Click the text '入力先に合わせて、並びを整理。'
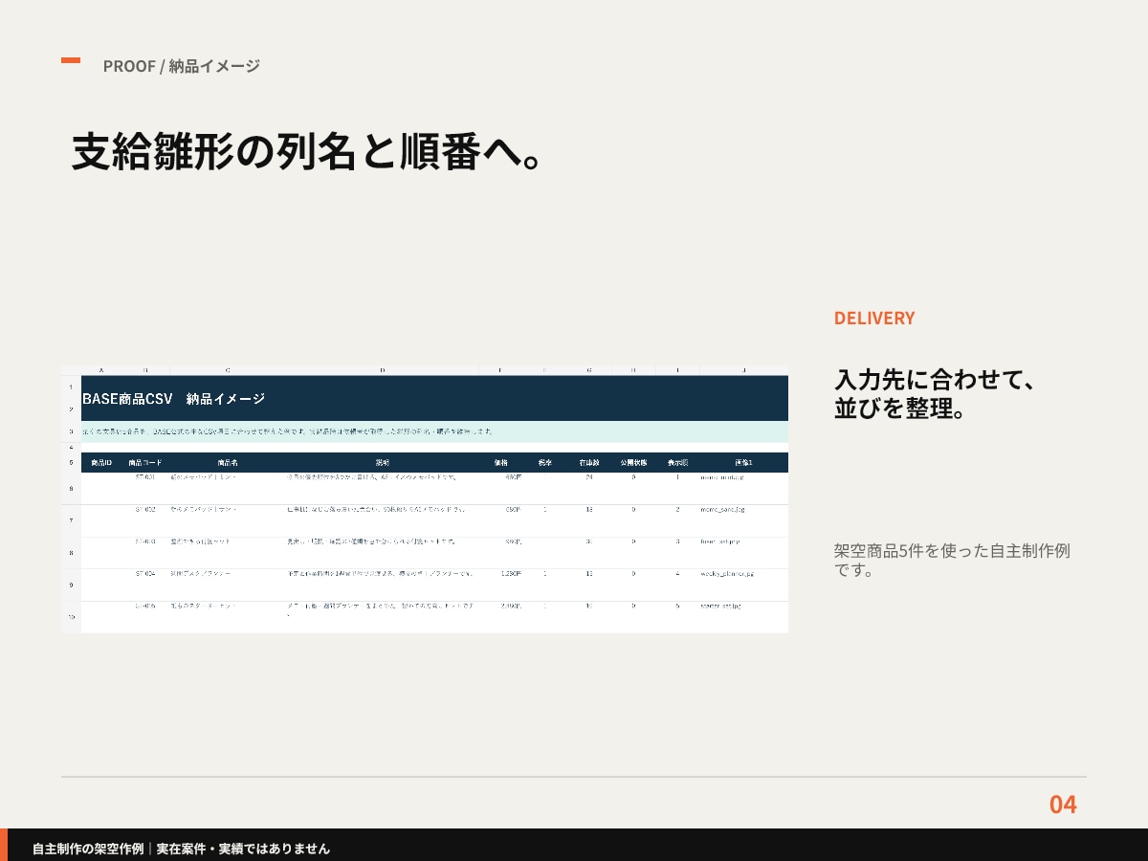Screen dimensions: 1148x861 tap(934, 394)
